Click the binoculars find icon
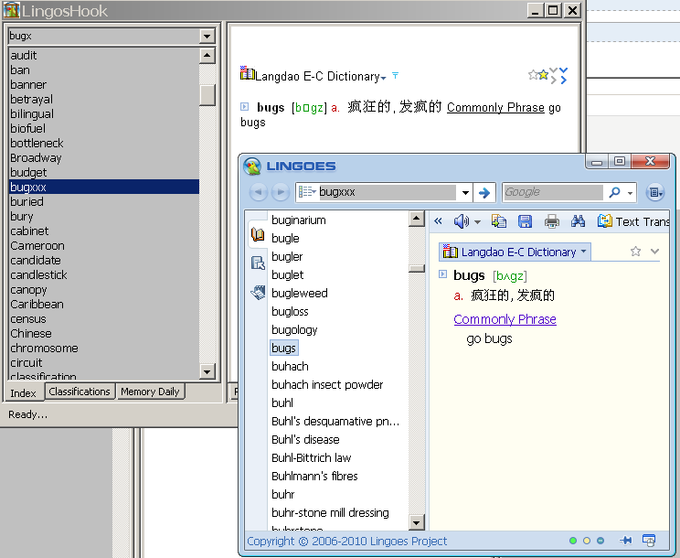Image resolution: width=680 pixels, height=558 pixels. pyautogui.click(x=578, y=221)
